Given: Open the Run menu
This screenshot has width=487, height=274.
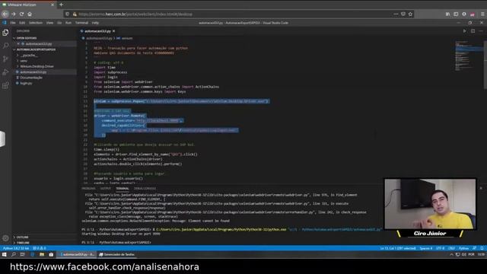Looking at the screenshot, I should click(x=68, y=23).
